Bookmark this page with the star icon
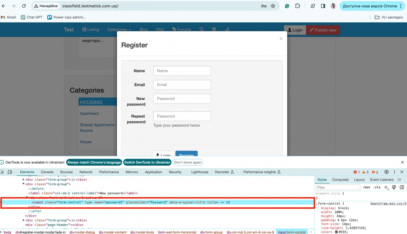 273,6
